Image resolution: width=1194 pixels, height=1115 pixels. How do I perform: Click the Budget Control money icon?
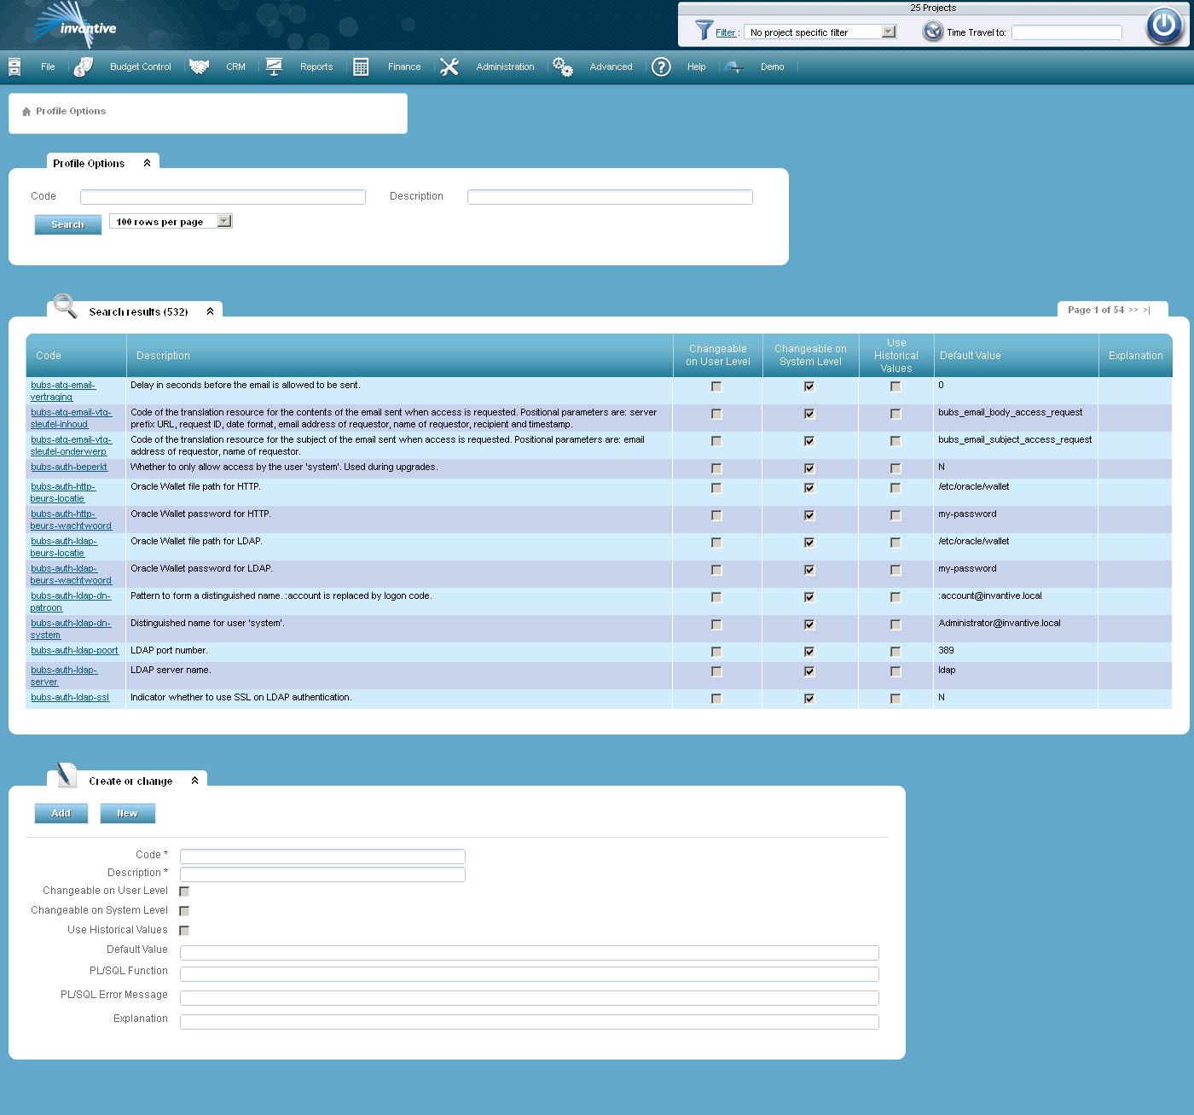(84, 67)
